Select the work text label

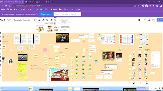(147, 50)
